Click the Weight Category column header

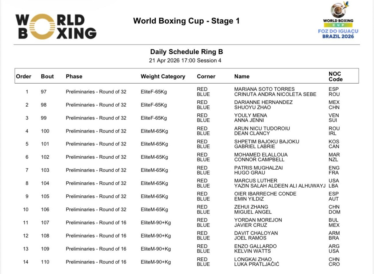(163, 76)
